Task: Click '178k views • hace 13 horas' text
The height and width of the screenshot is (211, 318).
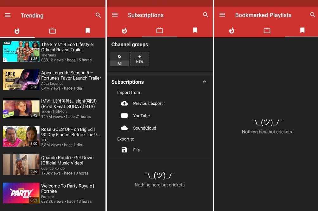Action: pyautogui.click(x=65, y=173)
